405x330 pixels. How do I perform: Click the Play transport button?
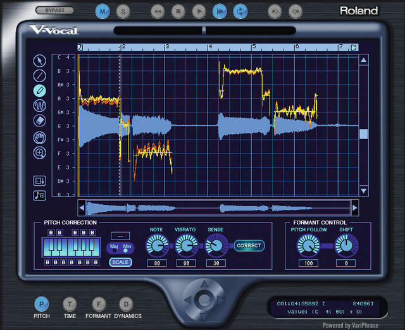pos(199,11)
